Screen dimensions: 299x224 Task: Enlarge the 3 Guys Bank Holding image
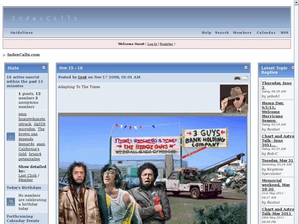click(x=153, y=170)
